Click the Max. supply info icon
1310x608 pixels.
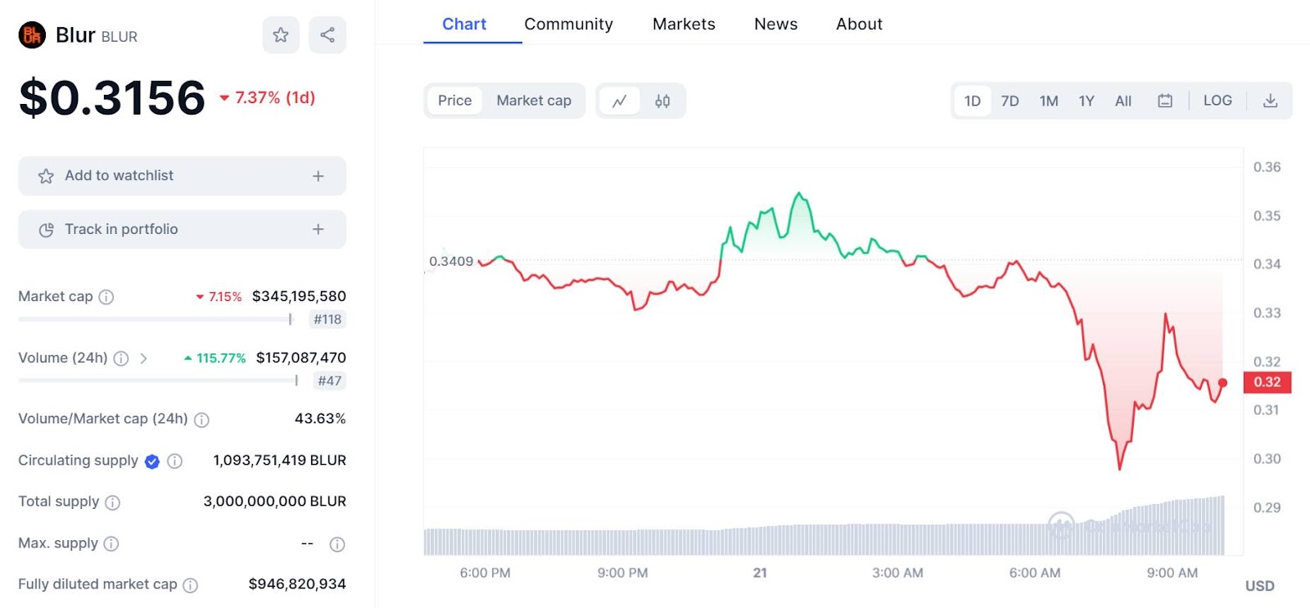111,544
